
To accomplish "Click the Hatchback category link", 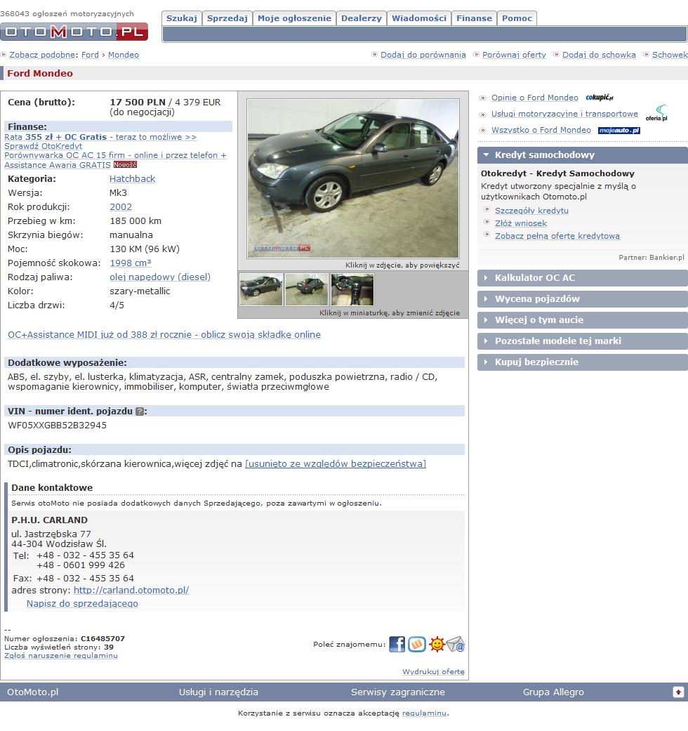I will click(x=133, y=179).
